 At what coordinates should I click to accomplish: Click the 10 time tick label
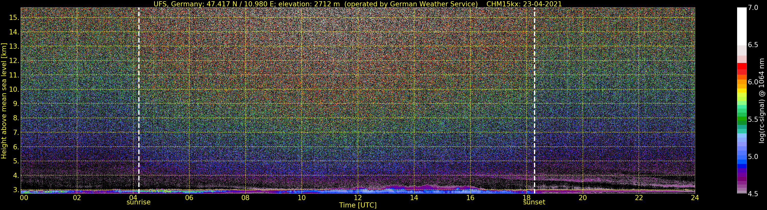coord(302,198)
